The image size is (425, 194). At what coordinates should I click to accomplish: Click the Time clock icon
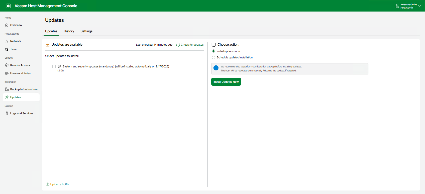[7, 49]
